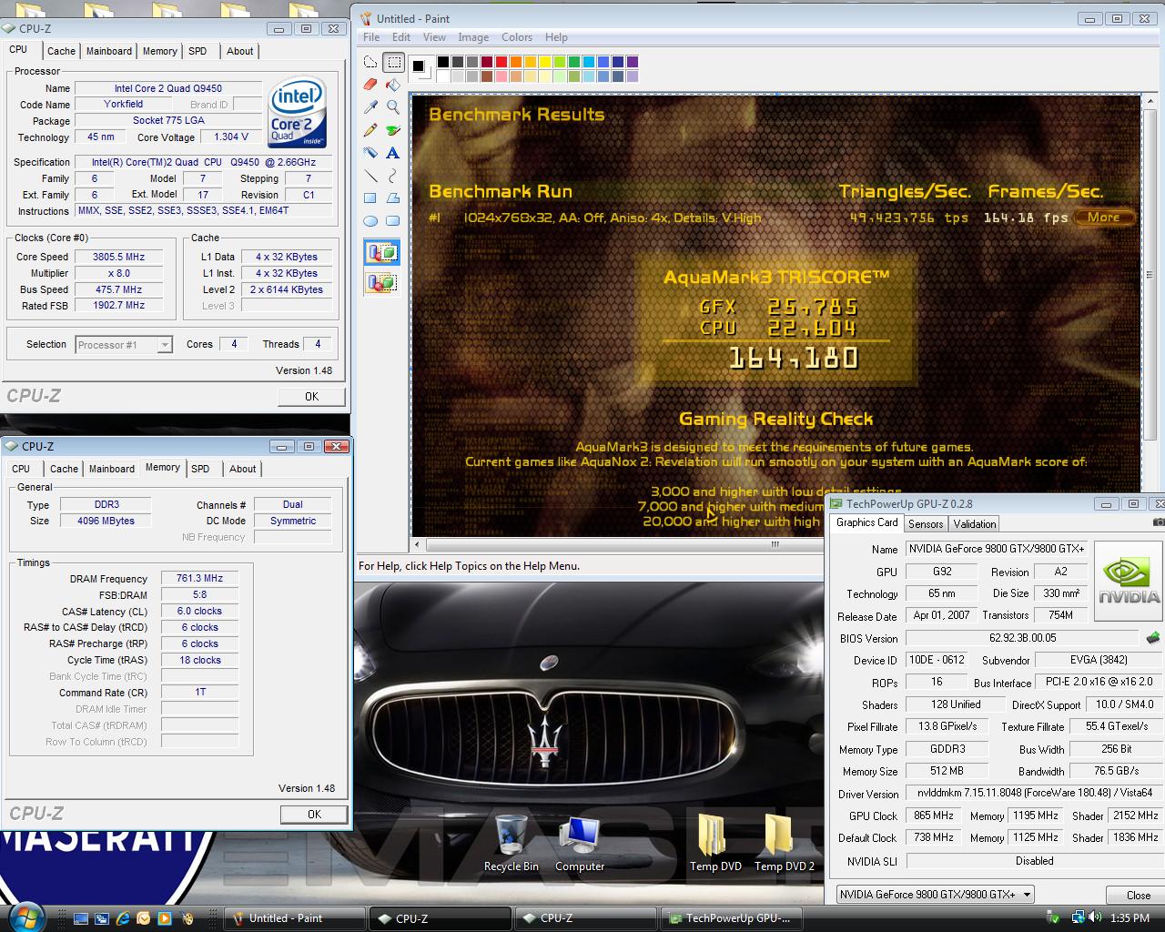Pick the Rectangle shape tool
This screenshot has height=932, width=1165.
pos(370,198)
